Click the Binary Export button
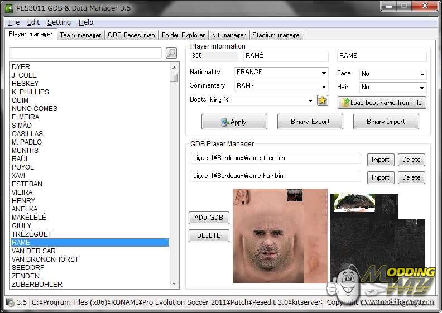Screen dimensions: 442x313 pos(310,122)
